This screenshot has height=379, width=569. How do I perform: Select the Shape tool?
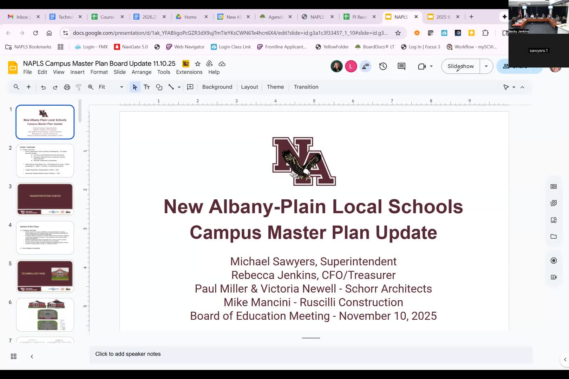point(159,87)
